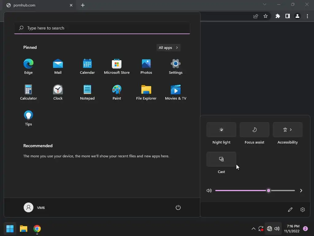Close the current Chrome tab
This screenshot has width=314, height=236.
pyautogui.click(x=71, y=5)
